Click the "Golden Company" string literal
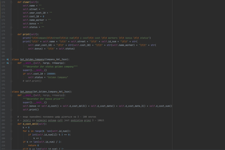Viewport: 225px width, 150px height. pos(57,77)
